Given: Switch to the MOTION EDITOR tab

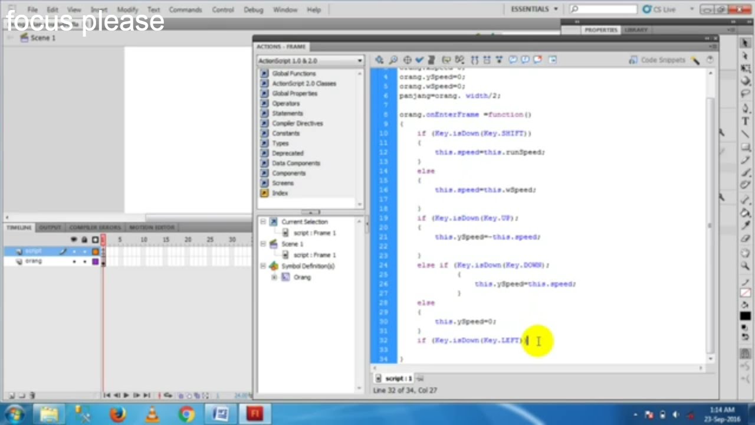Looking at the screenshot, I should tap(152, 227).
